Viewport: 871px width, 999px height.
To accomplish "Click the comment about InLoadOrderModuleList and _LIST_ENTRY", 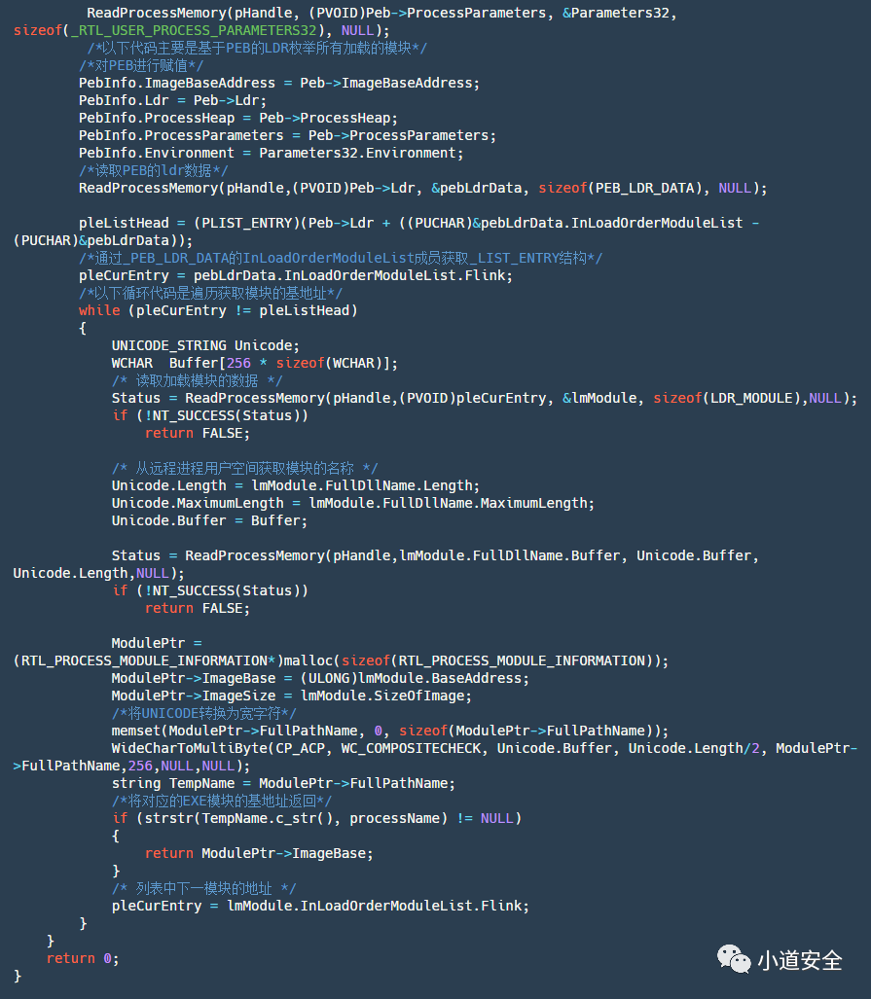I will [341, 258].
